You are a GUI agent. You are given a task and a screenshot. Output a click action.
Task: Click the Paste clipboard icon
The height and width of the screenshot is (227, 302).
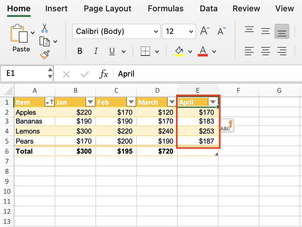[x=19, y=33]
